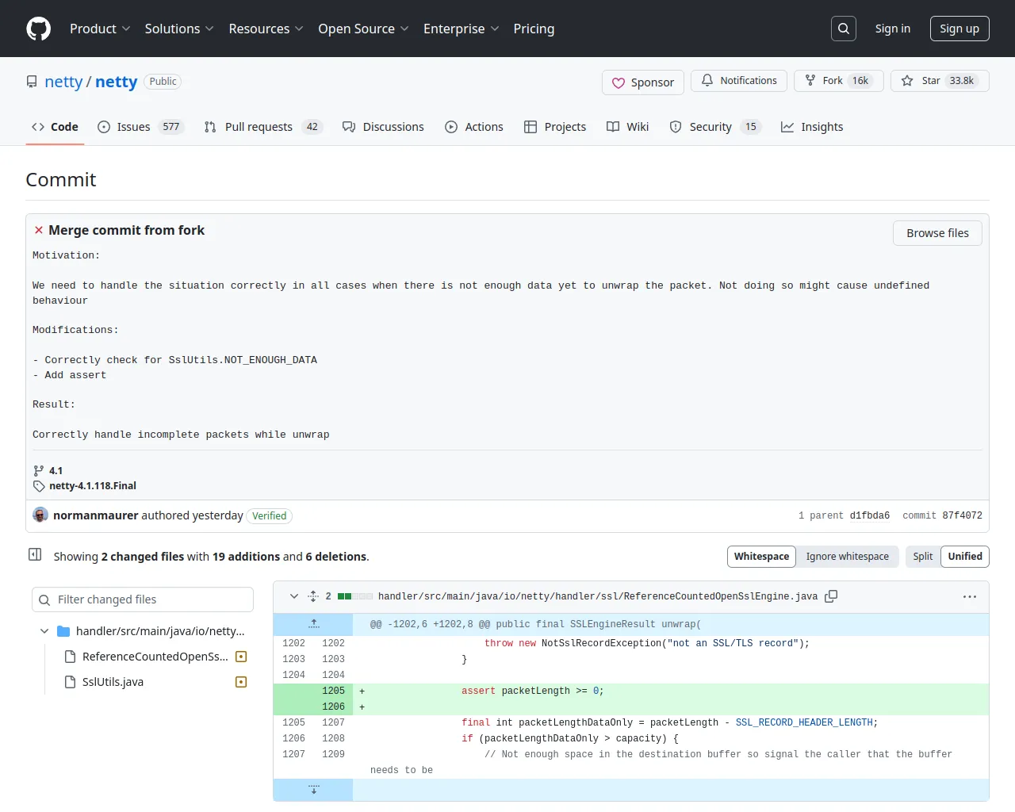Click the repository icon beside netty
Viewport: 1015px width, 812px height.
32,82
